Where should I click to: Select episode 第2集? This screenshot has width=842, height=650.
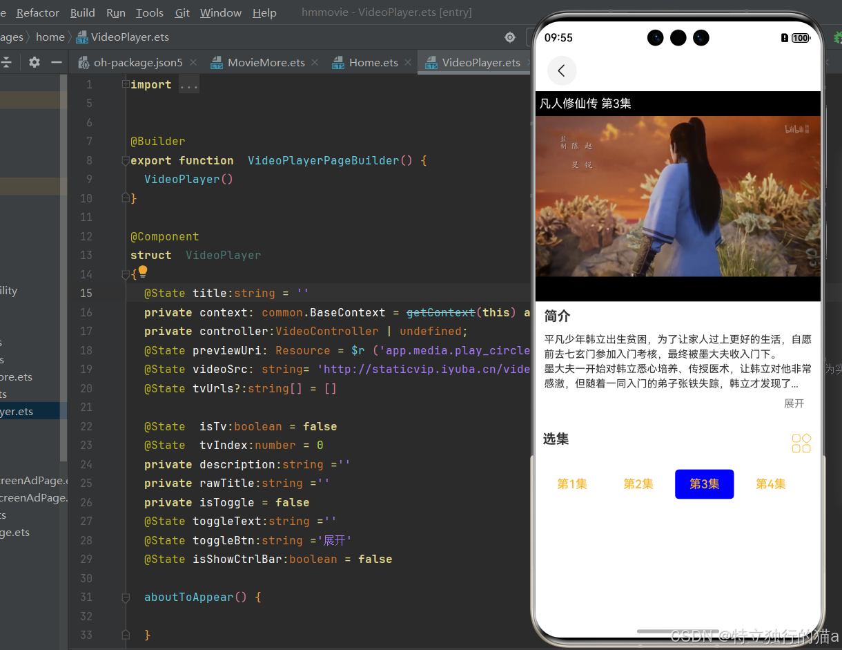[638, 484]
